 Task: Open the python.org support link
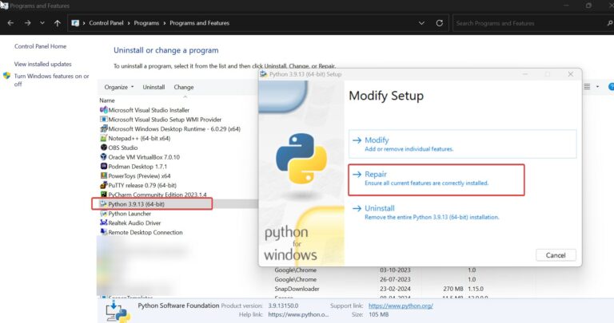click(x=401, y=305)
